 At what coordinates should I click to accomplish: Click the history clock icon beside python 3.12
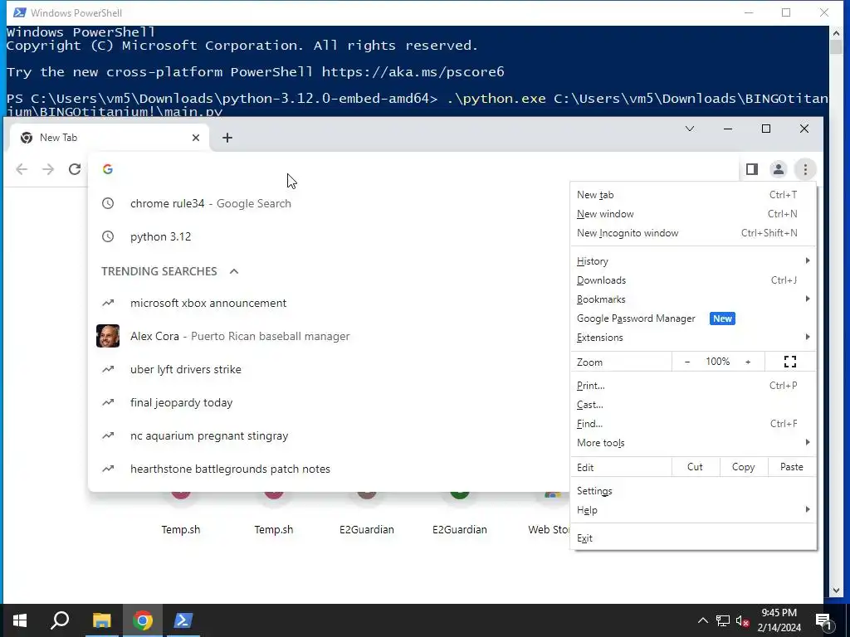tap(108, 236)
